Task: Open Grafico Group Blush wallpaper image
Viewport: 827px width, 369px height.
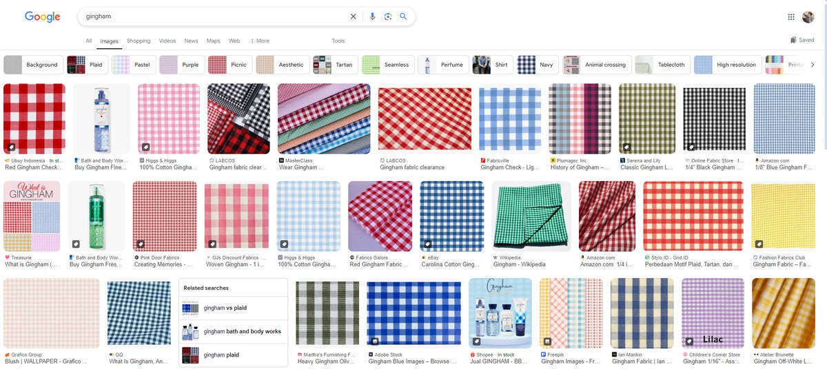Action: point(52,312)
